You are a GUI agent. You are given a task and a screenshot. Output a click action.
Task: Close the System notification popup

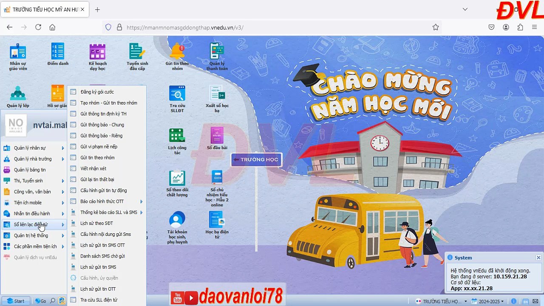pyautogui.click(x=538, y=258)
